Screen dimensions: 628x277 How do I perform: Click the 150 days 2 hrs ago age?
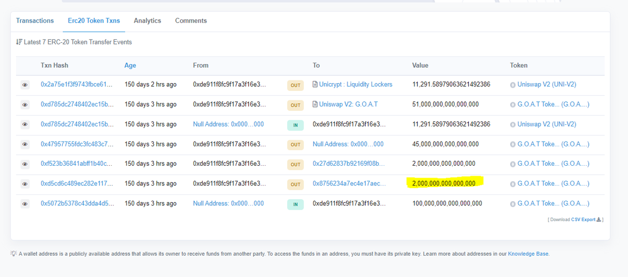click(150, 84)
